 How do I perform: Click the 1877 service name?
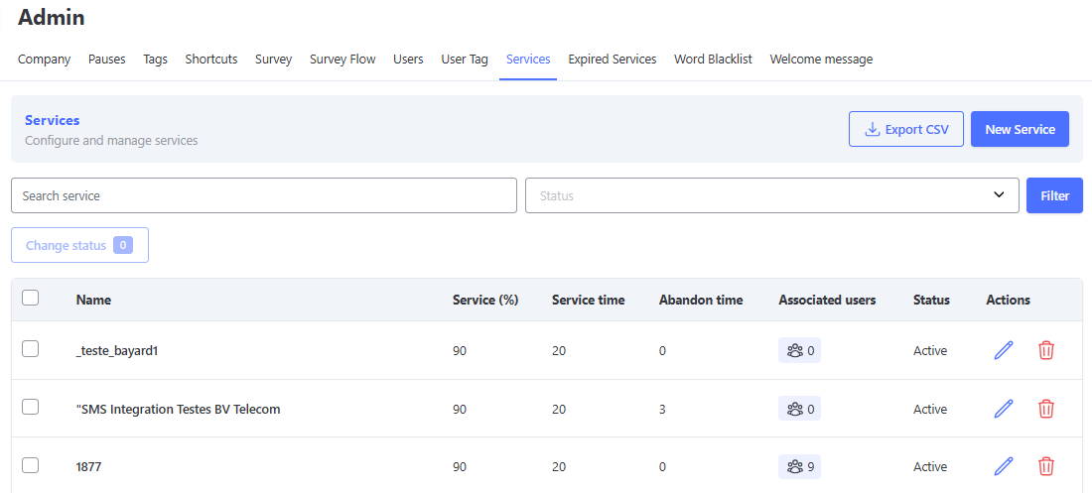tap(88, 467)
